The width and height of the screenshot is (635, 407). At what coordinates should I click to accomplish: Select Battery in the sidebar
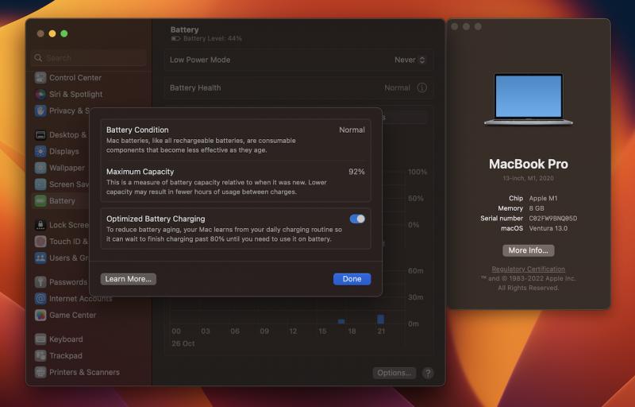[62, 201]
